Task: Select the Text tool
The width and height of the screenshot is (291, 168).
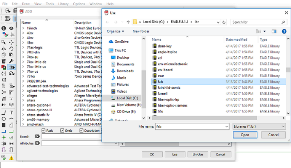Action: pyautogui.click(x=11, y=112)
